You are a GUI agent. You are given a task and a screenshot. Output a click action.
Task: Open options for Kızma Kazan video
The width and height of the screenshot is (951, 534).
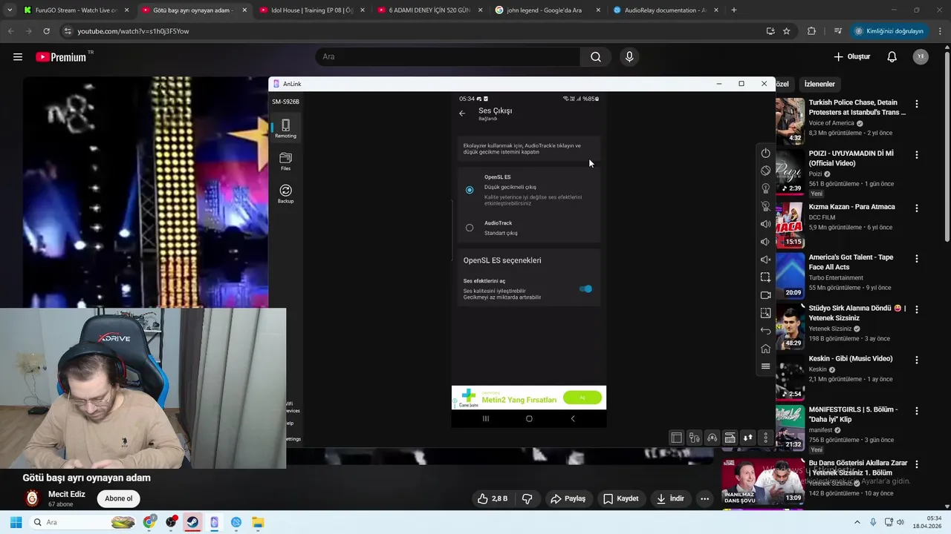tap(916, 208)
